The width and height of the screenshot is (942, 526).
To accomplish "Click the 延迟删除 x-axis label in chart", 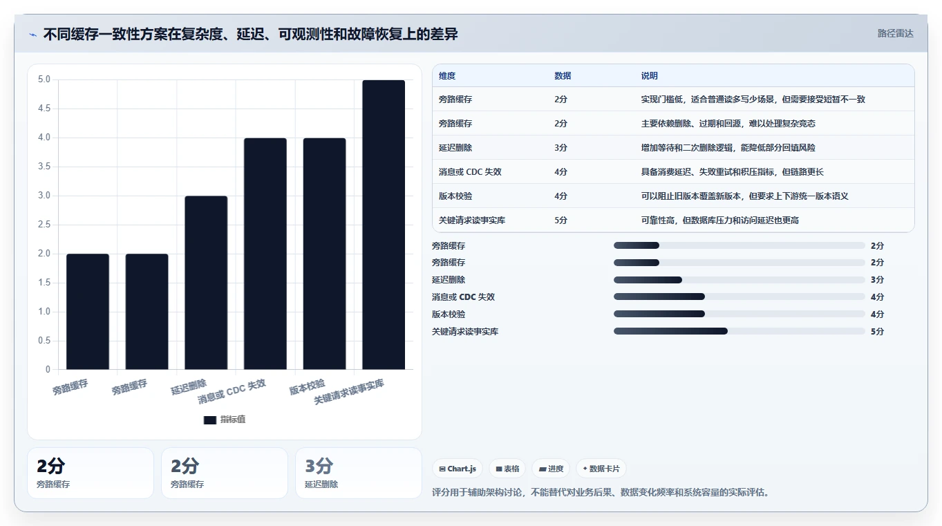I will pos(189,386).
